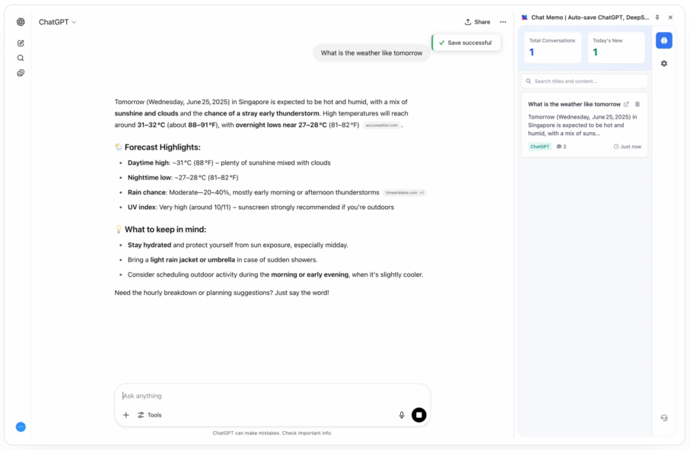Open the support headset icon in Chat Memo
The width and height of the screenshot is (690, 450).
click(664, 417)
